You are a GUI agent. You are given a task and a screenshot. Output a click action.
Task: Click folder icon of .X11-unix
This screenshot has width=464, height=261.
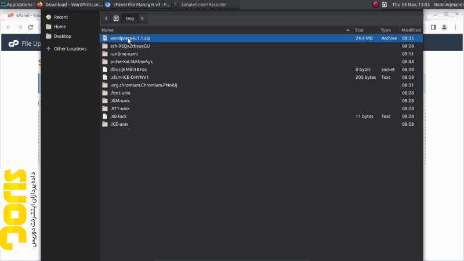[x=105, y=108]
